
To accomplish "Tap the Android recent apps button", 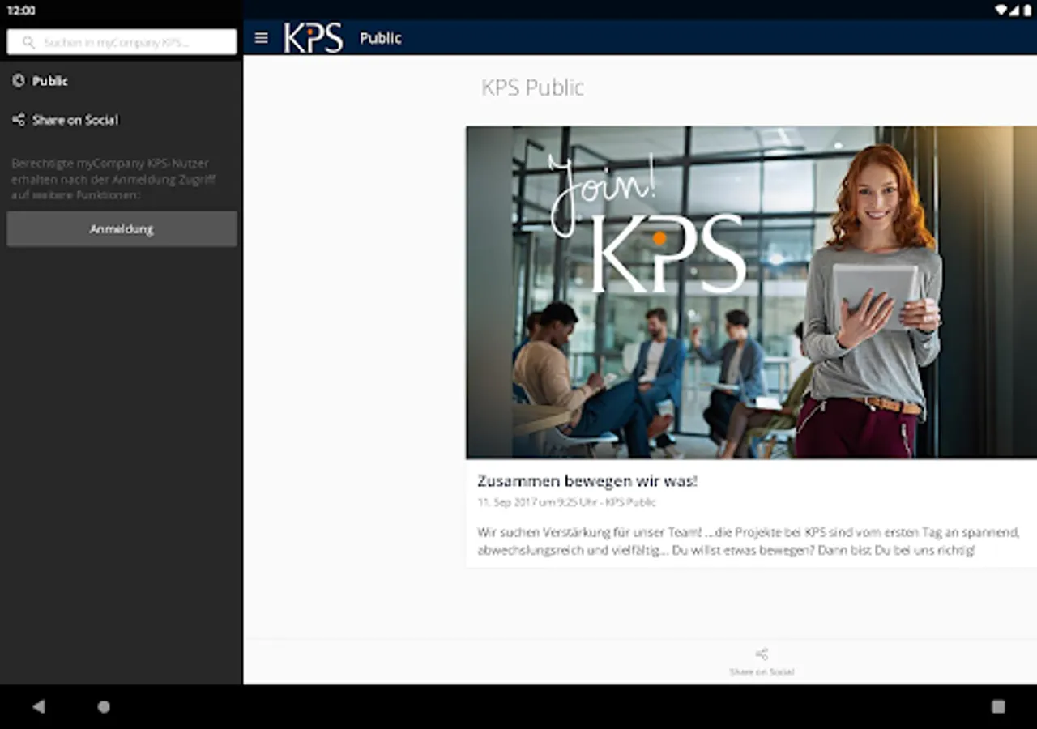I will click(x=998, y=706).
